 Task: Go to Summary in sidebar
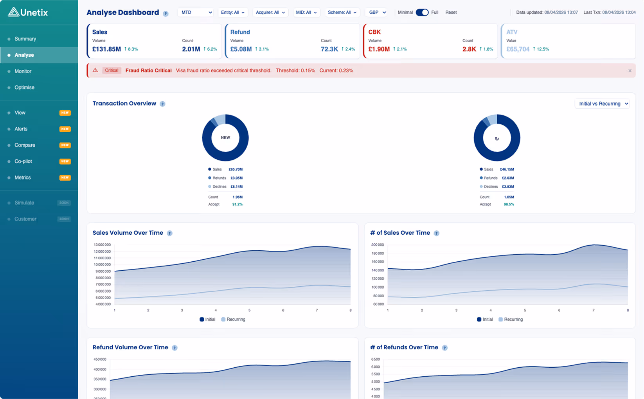[39, 39]
